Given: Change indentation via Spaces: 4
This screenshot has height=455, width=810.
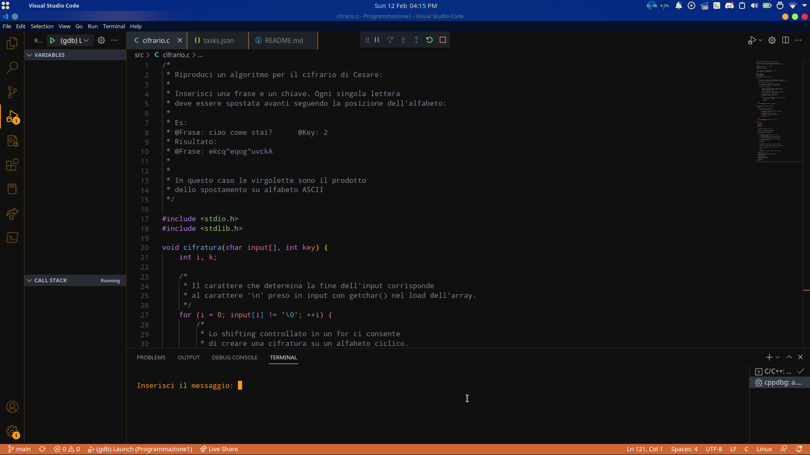Looking at the screenshot, I should (684, 449).
